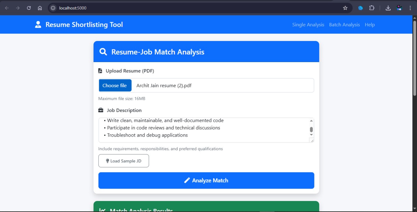This screenshot has width=417, height=212.
Task: Bookmark this page with the star icon
Action: tap(345, 8)
